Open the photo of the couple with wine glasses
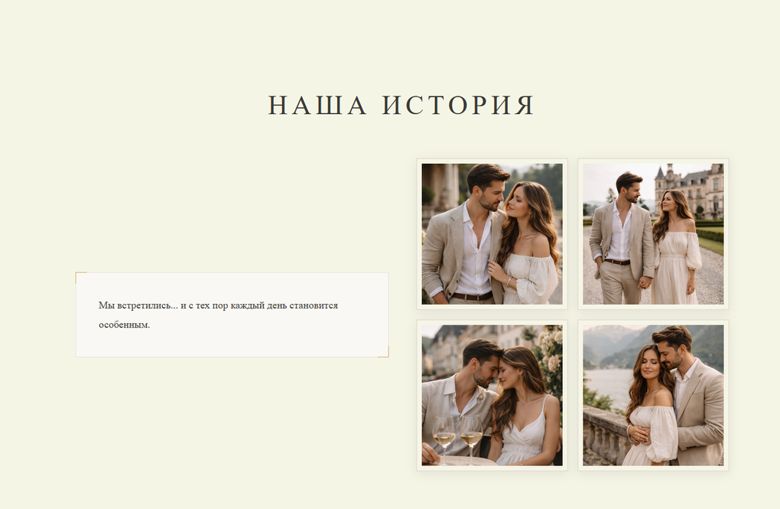Viewport: 780px width, 509px height. pyautogui.click(x=492, y=395)
